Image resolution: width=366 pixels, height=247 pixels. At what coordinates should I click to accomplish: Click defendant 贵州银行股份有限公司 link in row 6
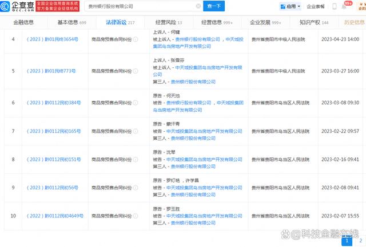click(x=189, y=103)
